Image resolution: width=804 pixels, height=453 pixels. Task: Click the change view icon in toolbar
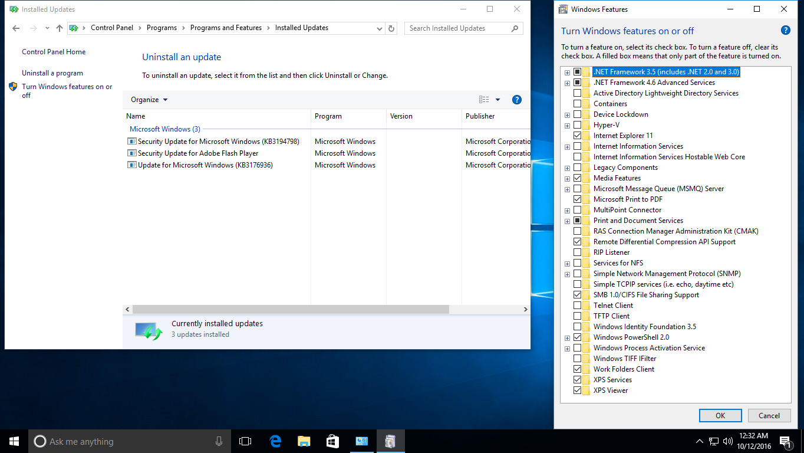(484, 100)
